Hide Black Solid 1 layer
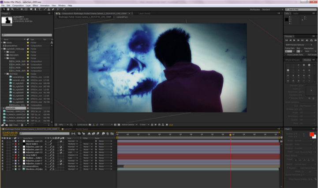 3,144
